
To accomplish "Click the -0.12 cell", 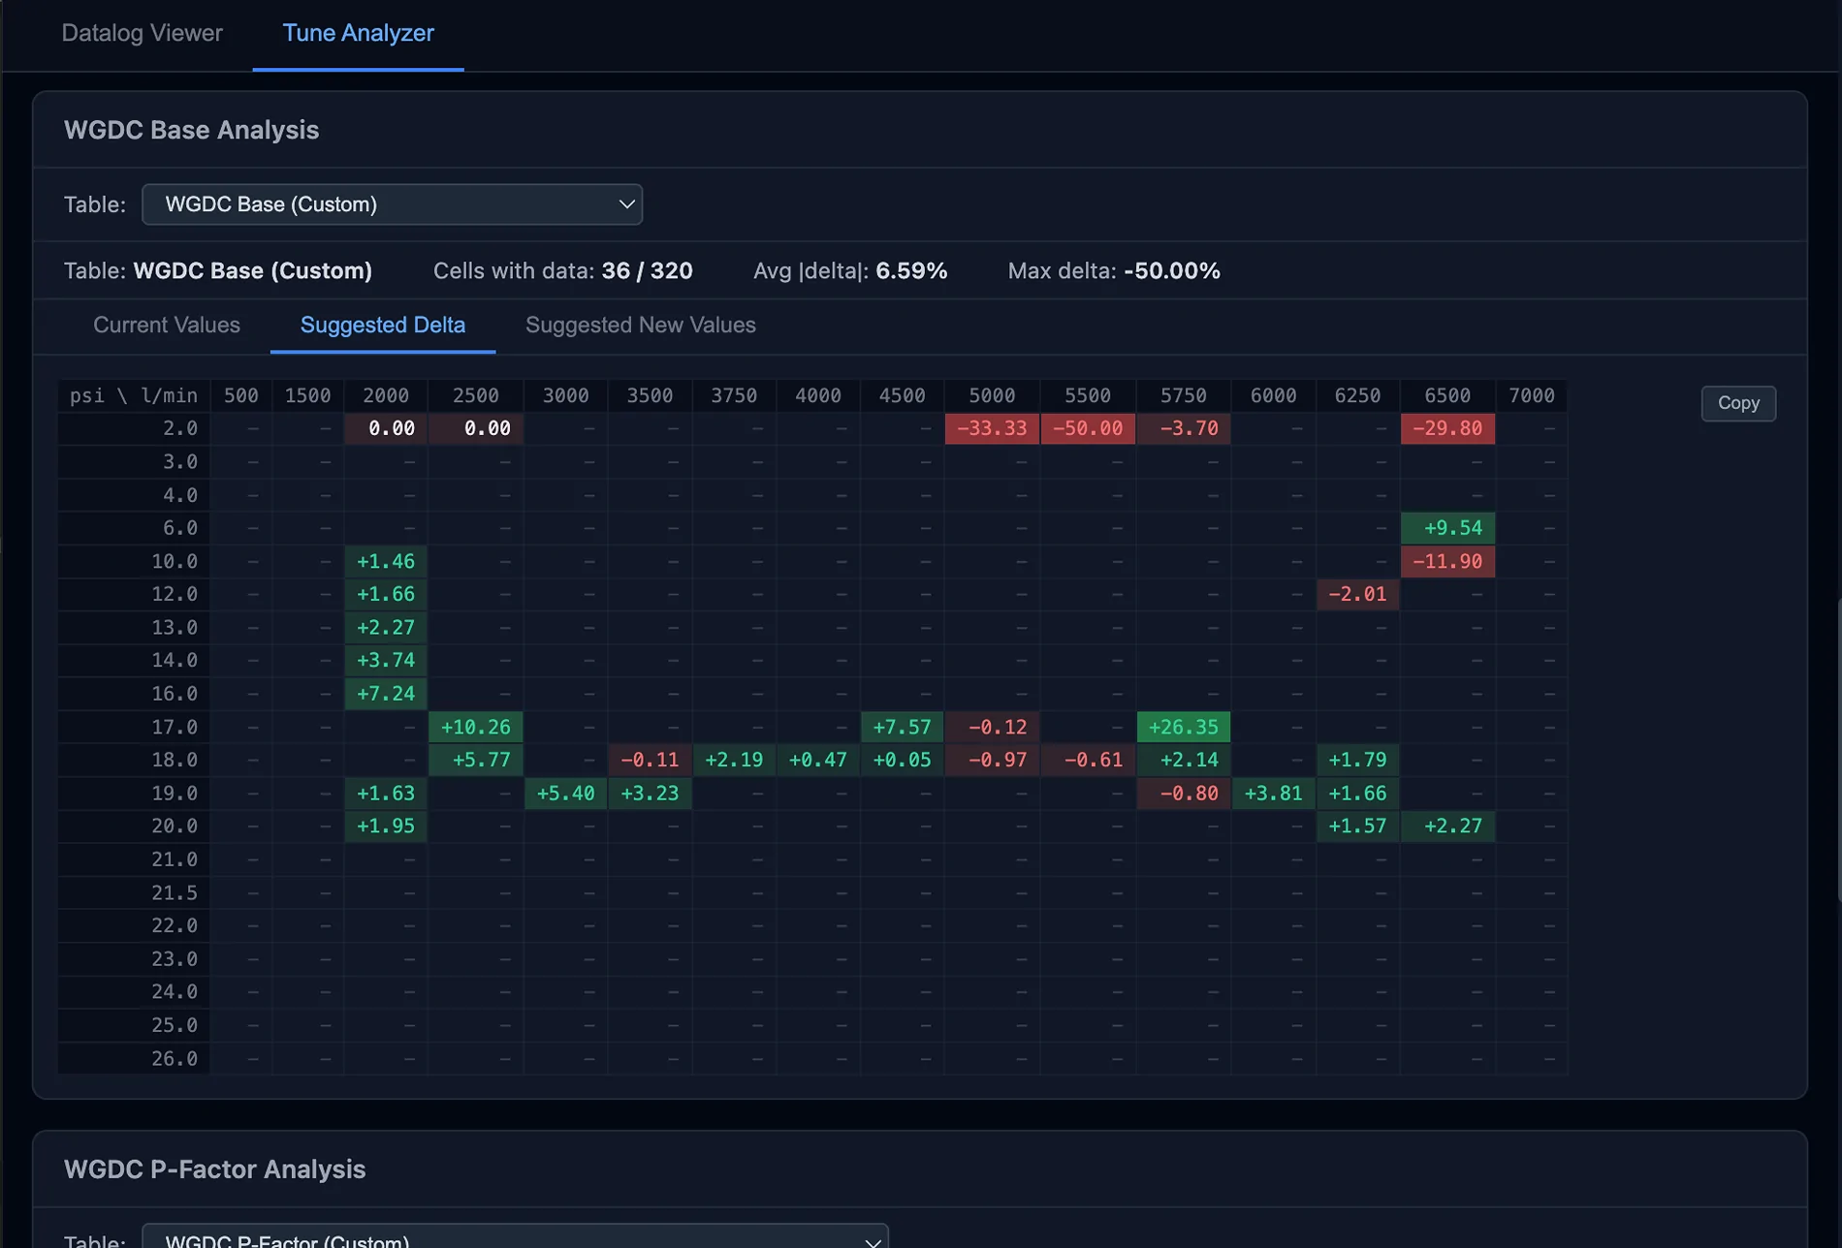I will 992,727.
